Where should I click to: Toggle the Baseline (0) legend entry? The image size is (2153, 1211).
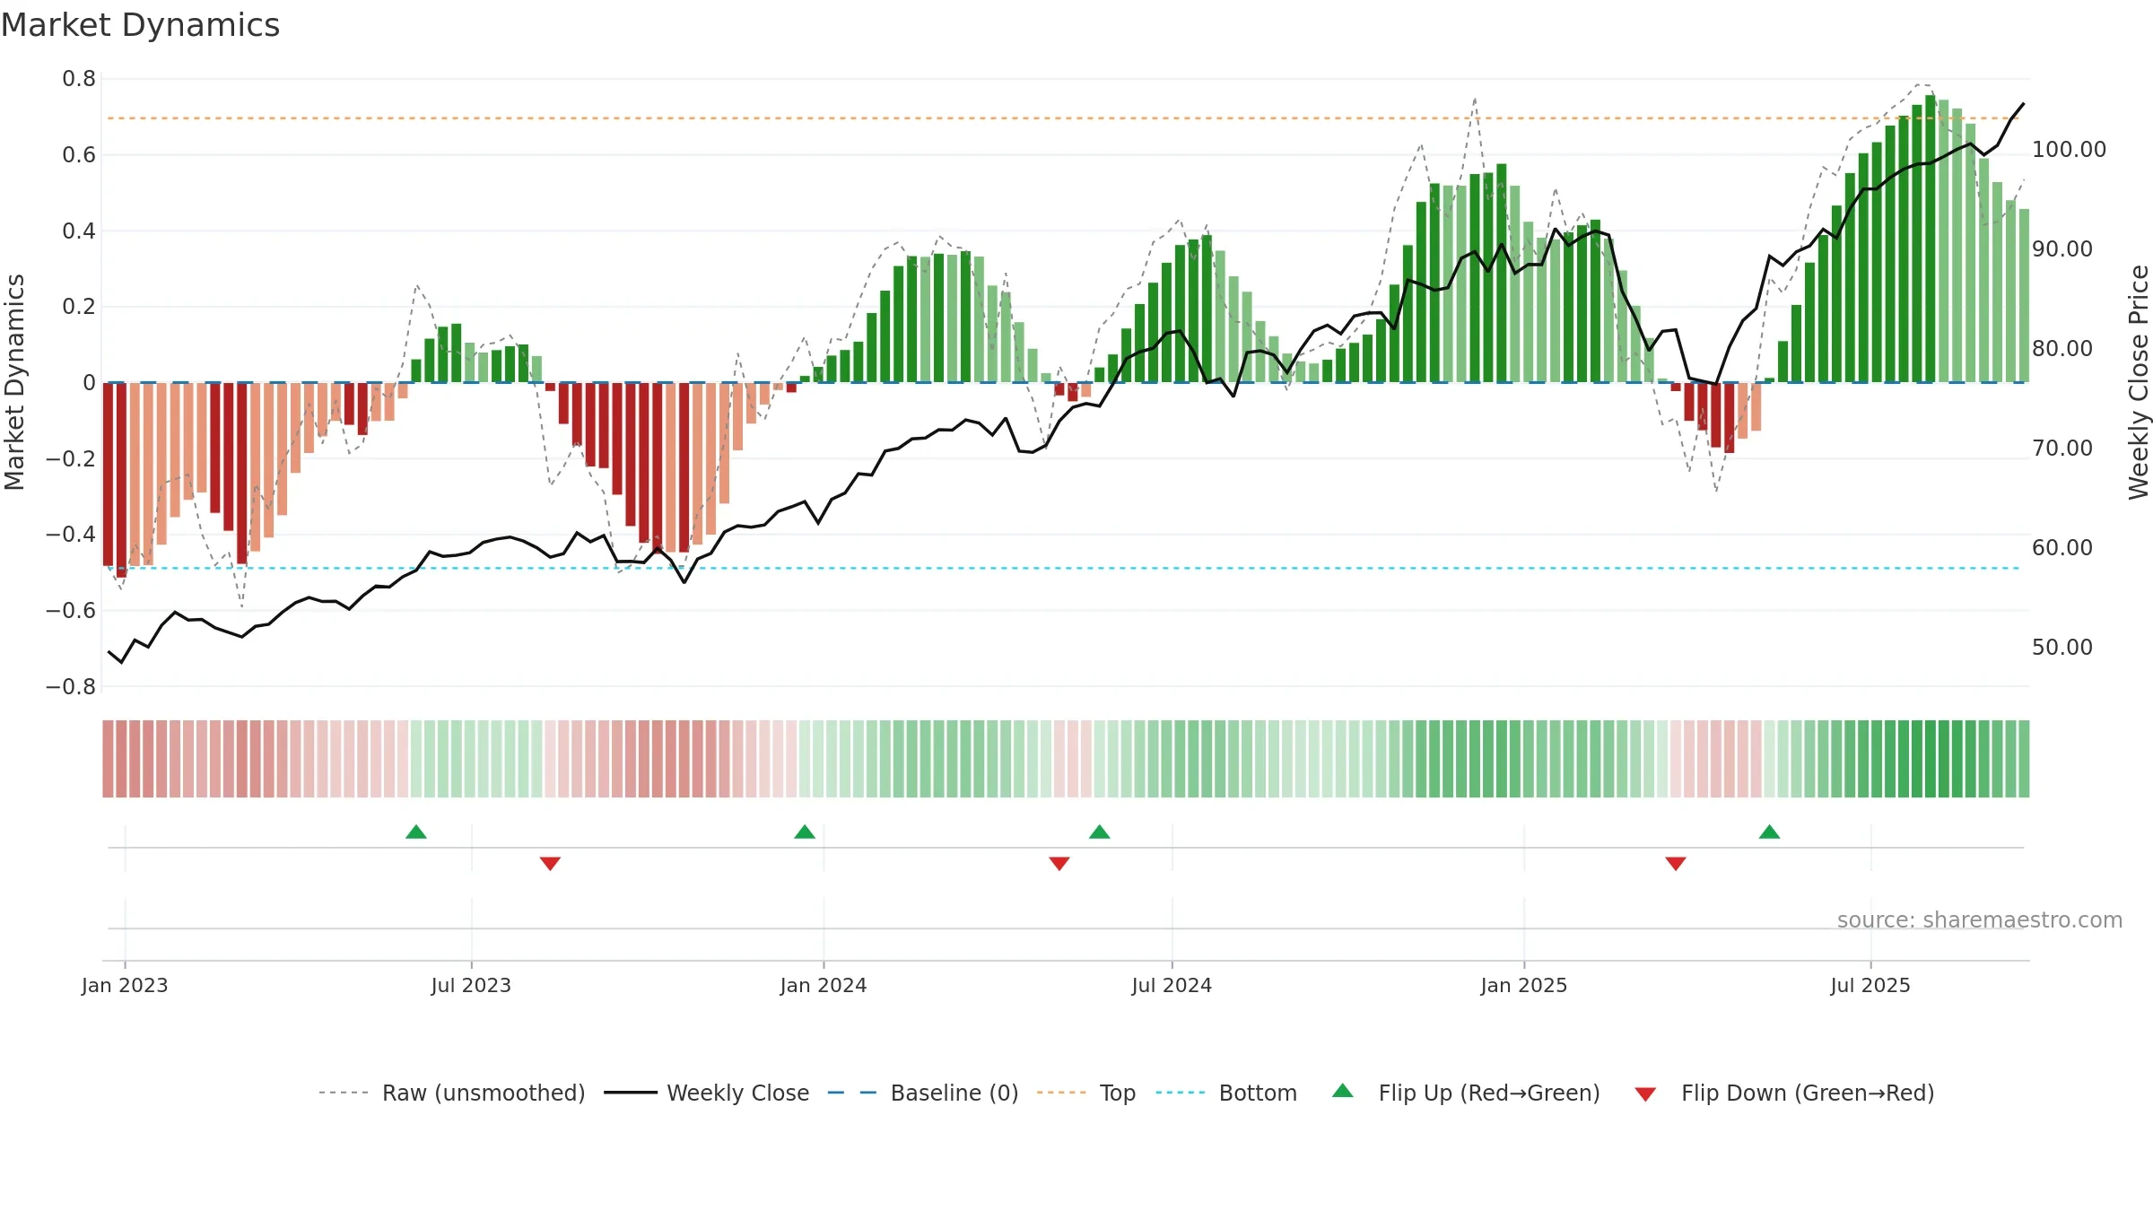pos(922,1093)
